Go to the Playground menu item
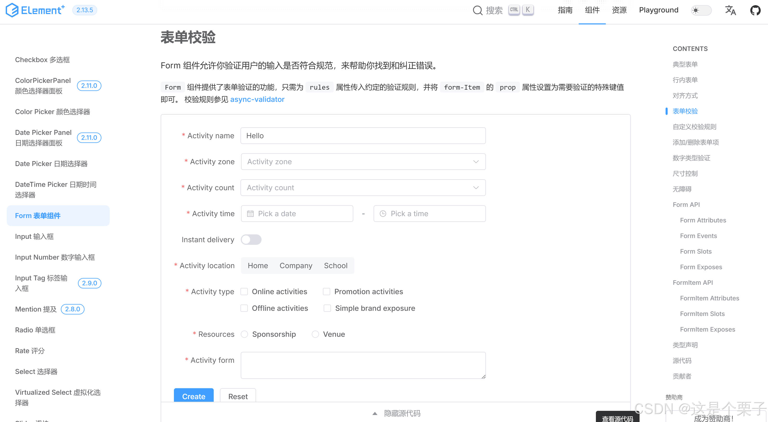This screenshot has height=422, width=768. (658, 10)
